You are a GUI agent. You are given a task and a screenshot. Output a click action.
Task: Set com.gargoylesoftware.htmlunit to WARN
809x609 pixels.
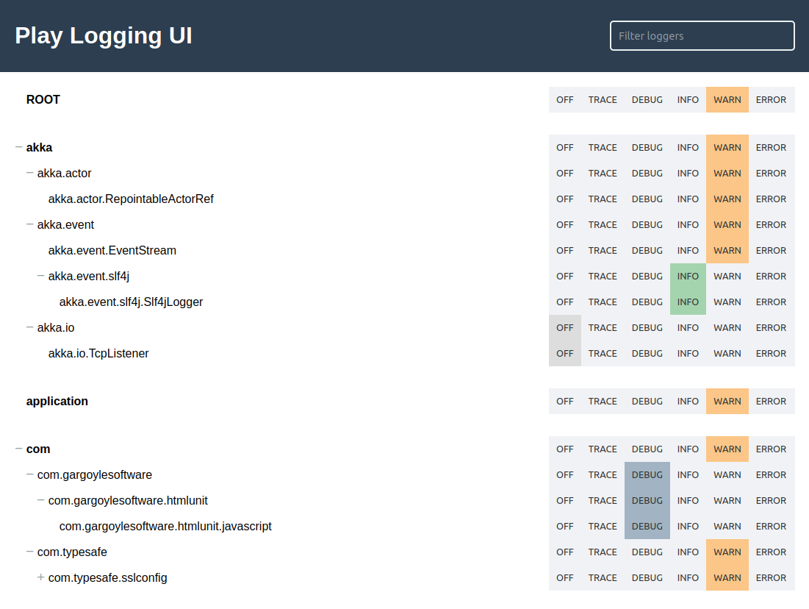coord(727,501)
